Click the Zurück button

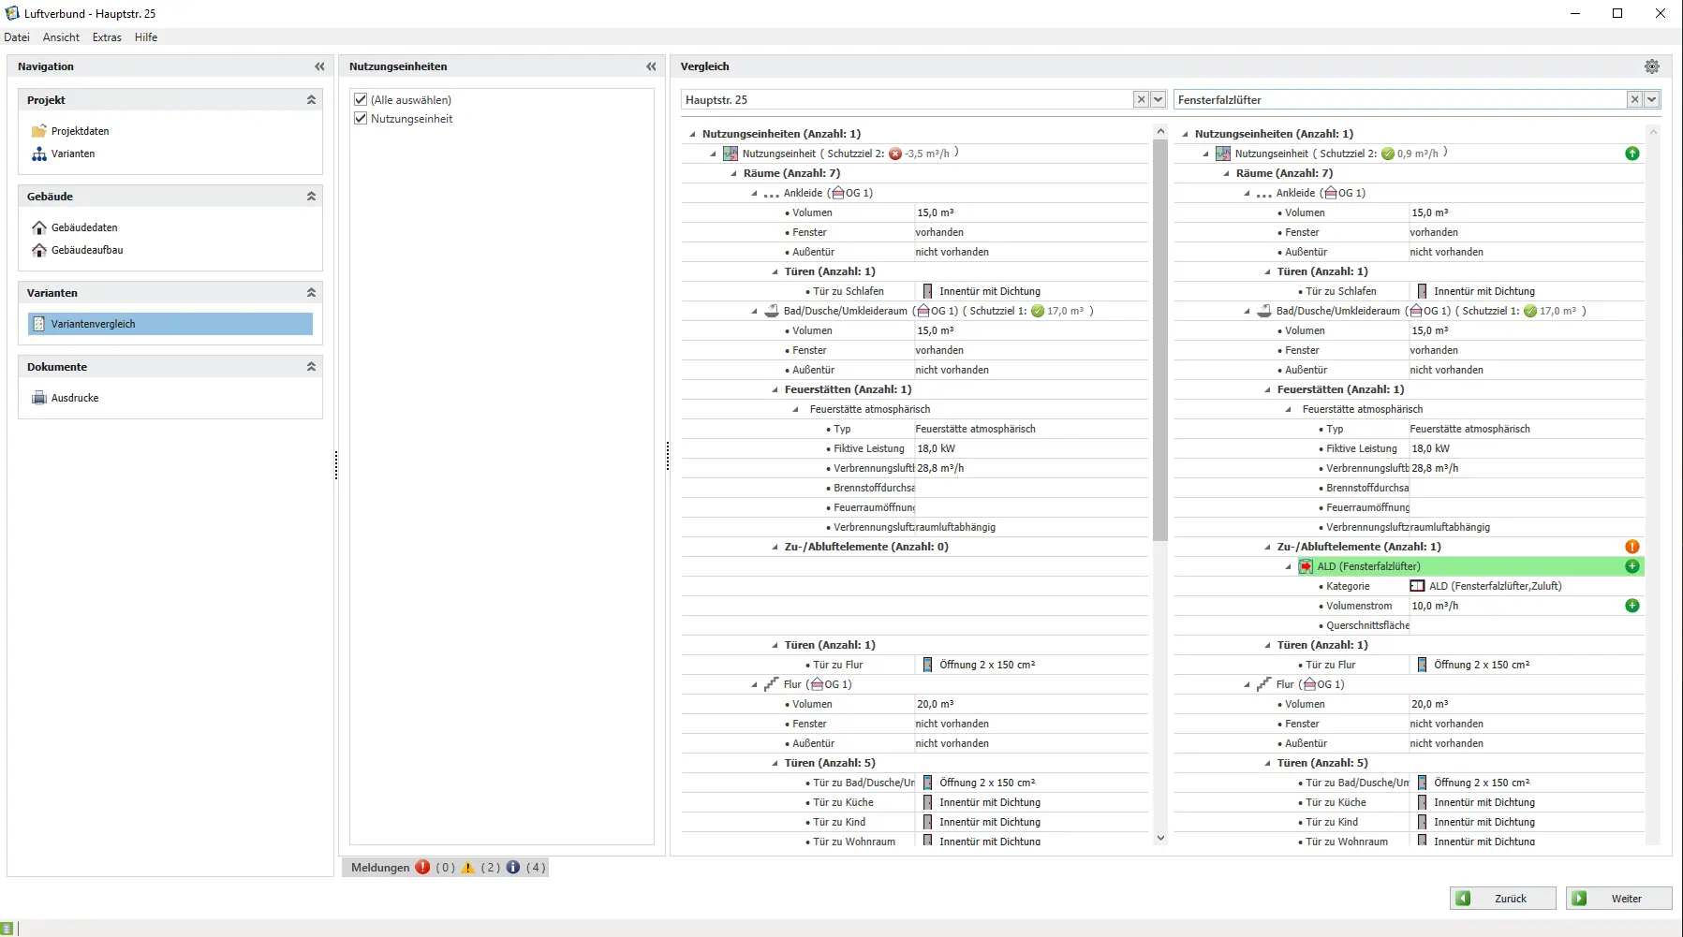point(1502,899)
